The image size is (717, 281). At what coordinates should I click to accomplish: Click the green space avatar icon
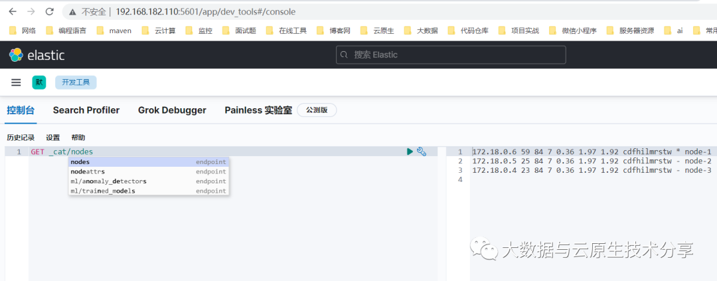pyautogui.click(x=39, y=82)
